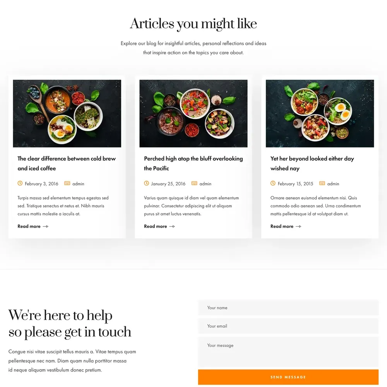
Task: Click the author icon next to admin in the second article card
Action: click(x=194, y=183)
